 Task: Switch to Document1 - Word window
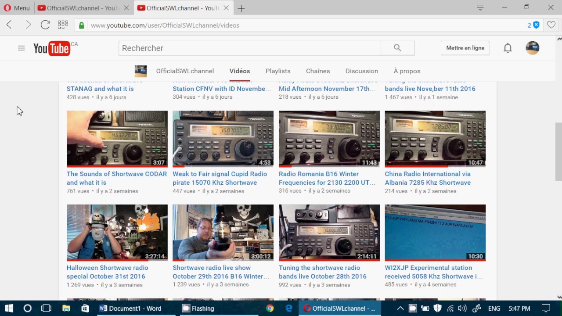[x=136, y=308]
